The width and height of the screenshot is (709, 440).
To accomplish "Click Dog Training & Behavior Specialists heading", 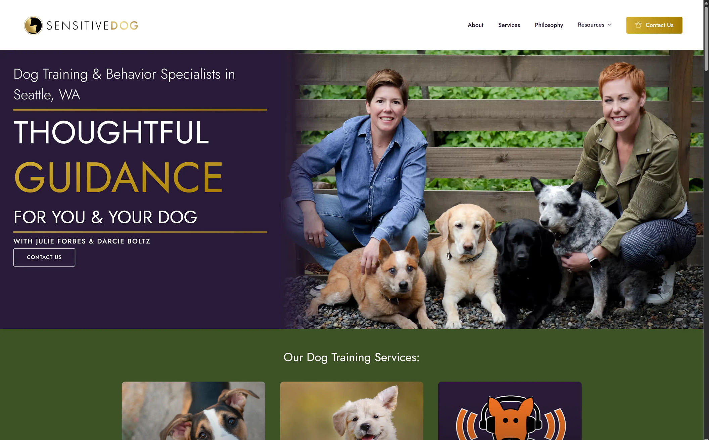I will [x=124, y=84].
